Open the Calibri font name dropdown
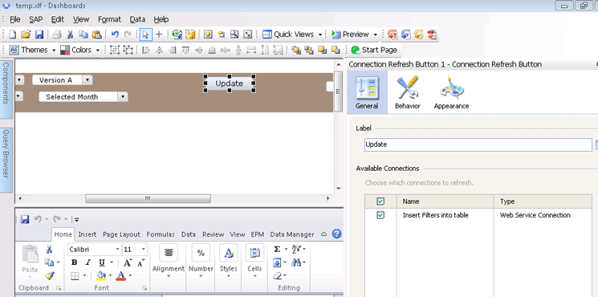The width and height of the screenshot is (598, 297). click(x=117, y=250)
